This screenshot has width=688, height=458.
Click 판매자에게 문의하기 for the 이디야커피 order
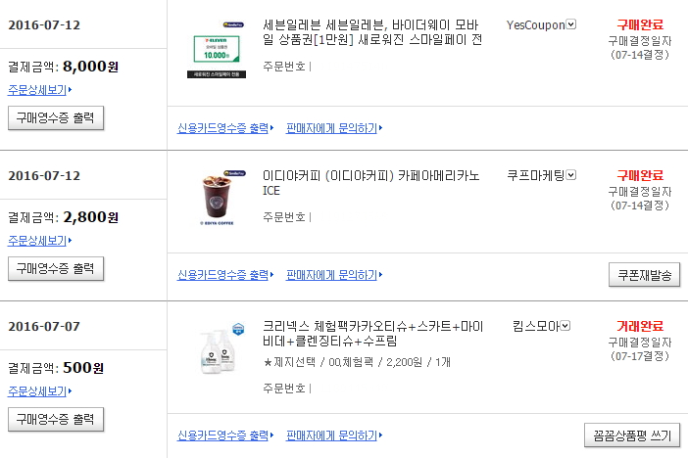tap(332, 275)
